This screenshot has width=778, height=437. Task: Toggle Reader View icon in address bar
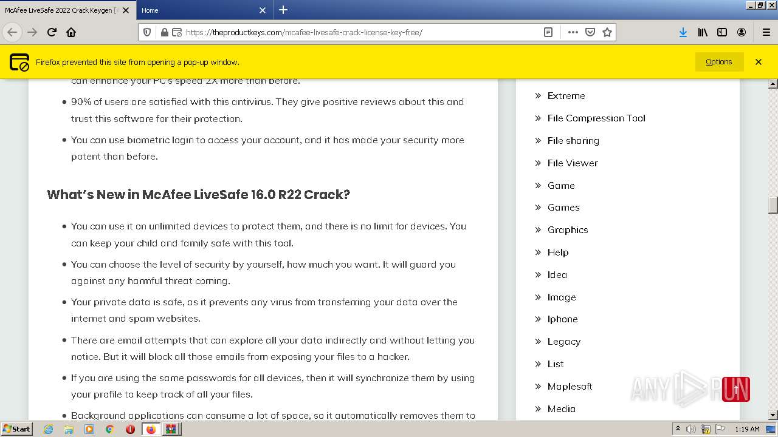coord(548,32)
